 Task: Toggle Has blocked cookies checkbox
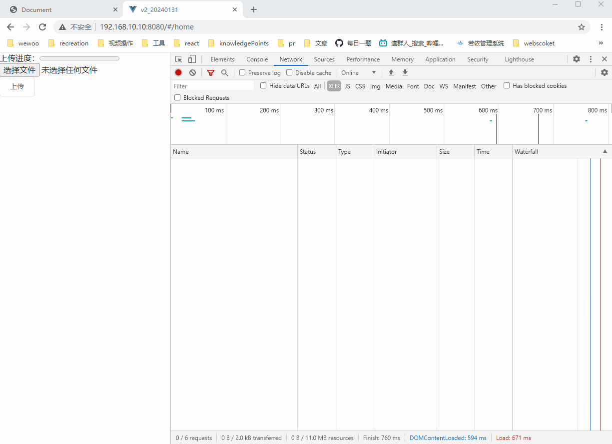point(507,85)
